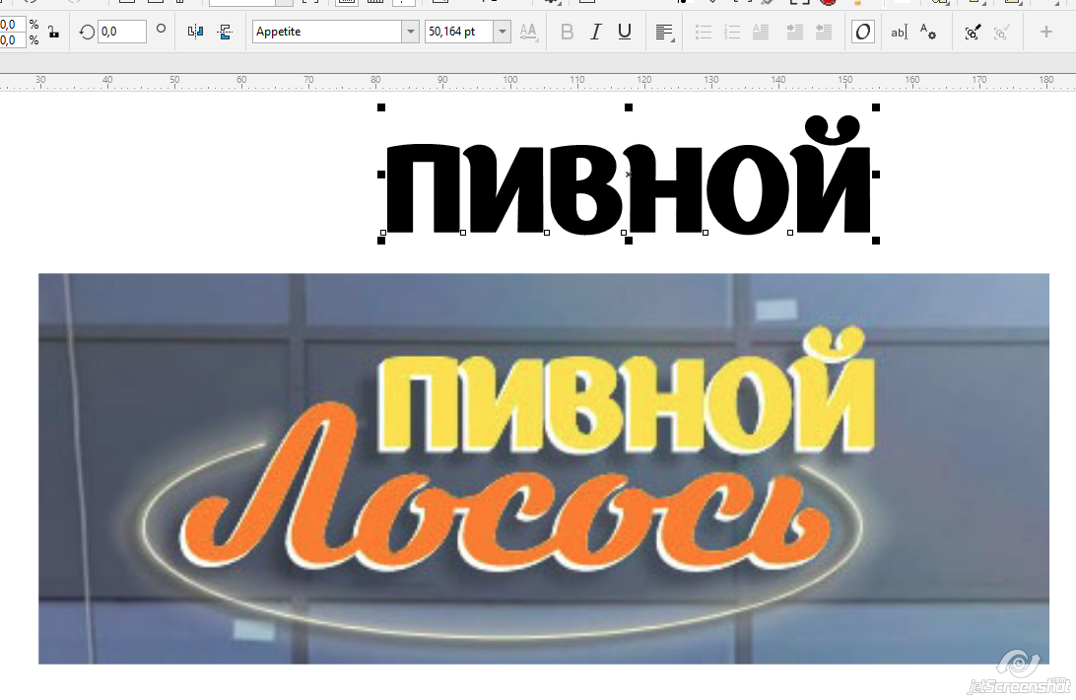Expand the font size dropdown arrow
This screenshot has height=700, width=1076.
click(x=503, y=32)
